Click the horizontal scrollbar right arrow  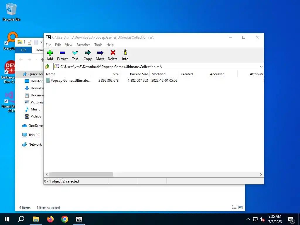tap(261, 175)
